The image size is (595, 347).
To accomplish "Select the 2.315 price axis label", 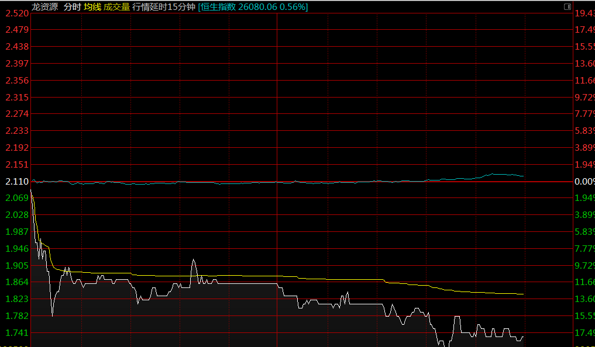I will click(x=16, y=97).
